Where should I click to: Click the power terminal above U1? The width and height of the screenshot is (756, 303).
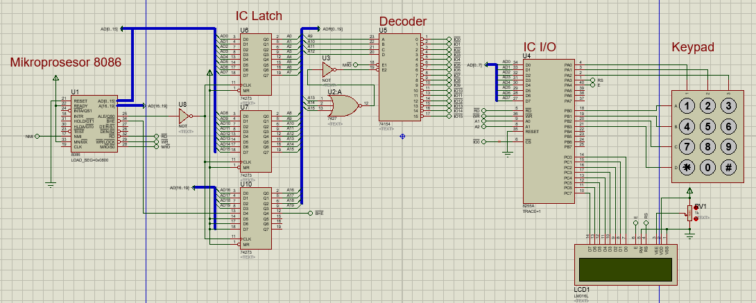(56, 78)
